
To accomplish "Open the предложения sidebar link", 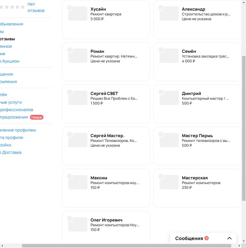I will pos(14,117).
